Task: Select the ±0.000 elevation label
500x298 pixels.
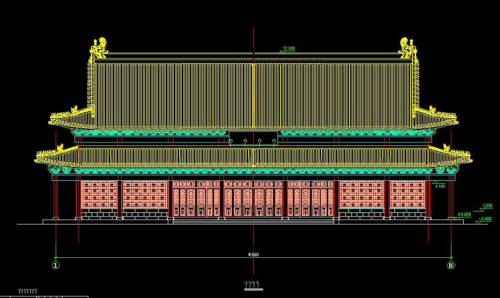Action: pos(464,214)
